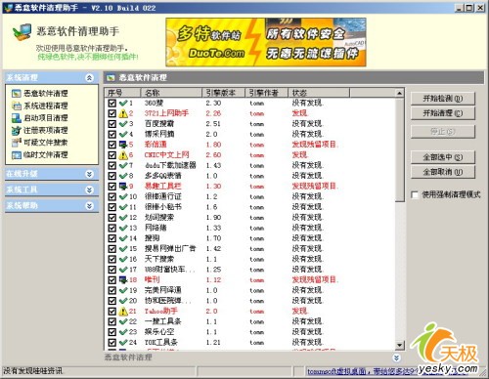Click the 状态 column header
The image size is (489, 379).
tap(319, 93)
